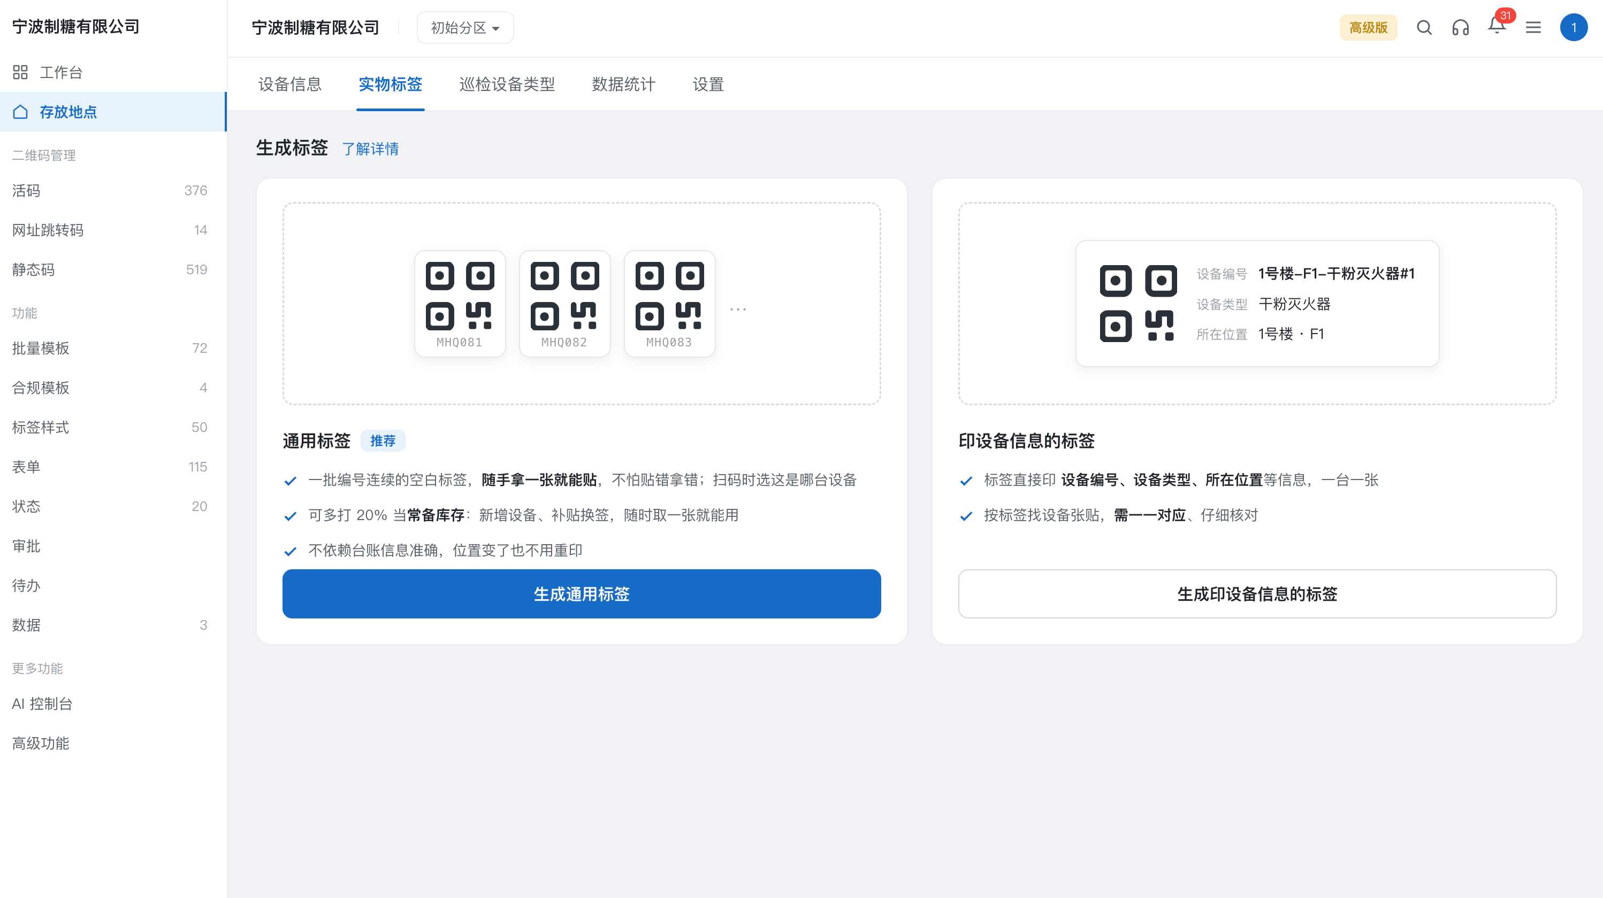Click the headset customer support icon
The width and height of the screenshot is (1603, 898).
point(1460,27)
